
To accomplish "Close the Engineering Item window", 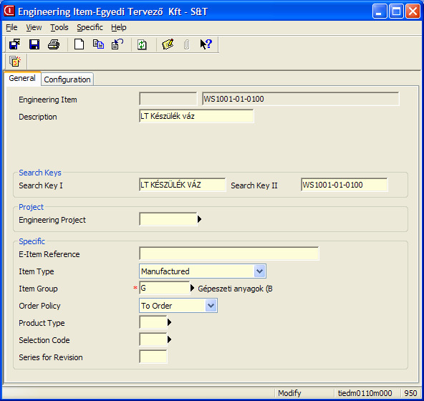I will 413,11.
